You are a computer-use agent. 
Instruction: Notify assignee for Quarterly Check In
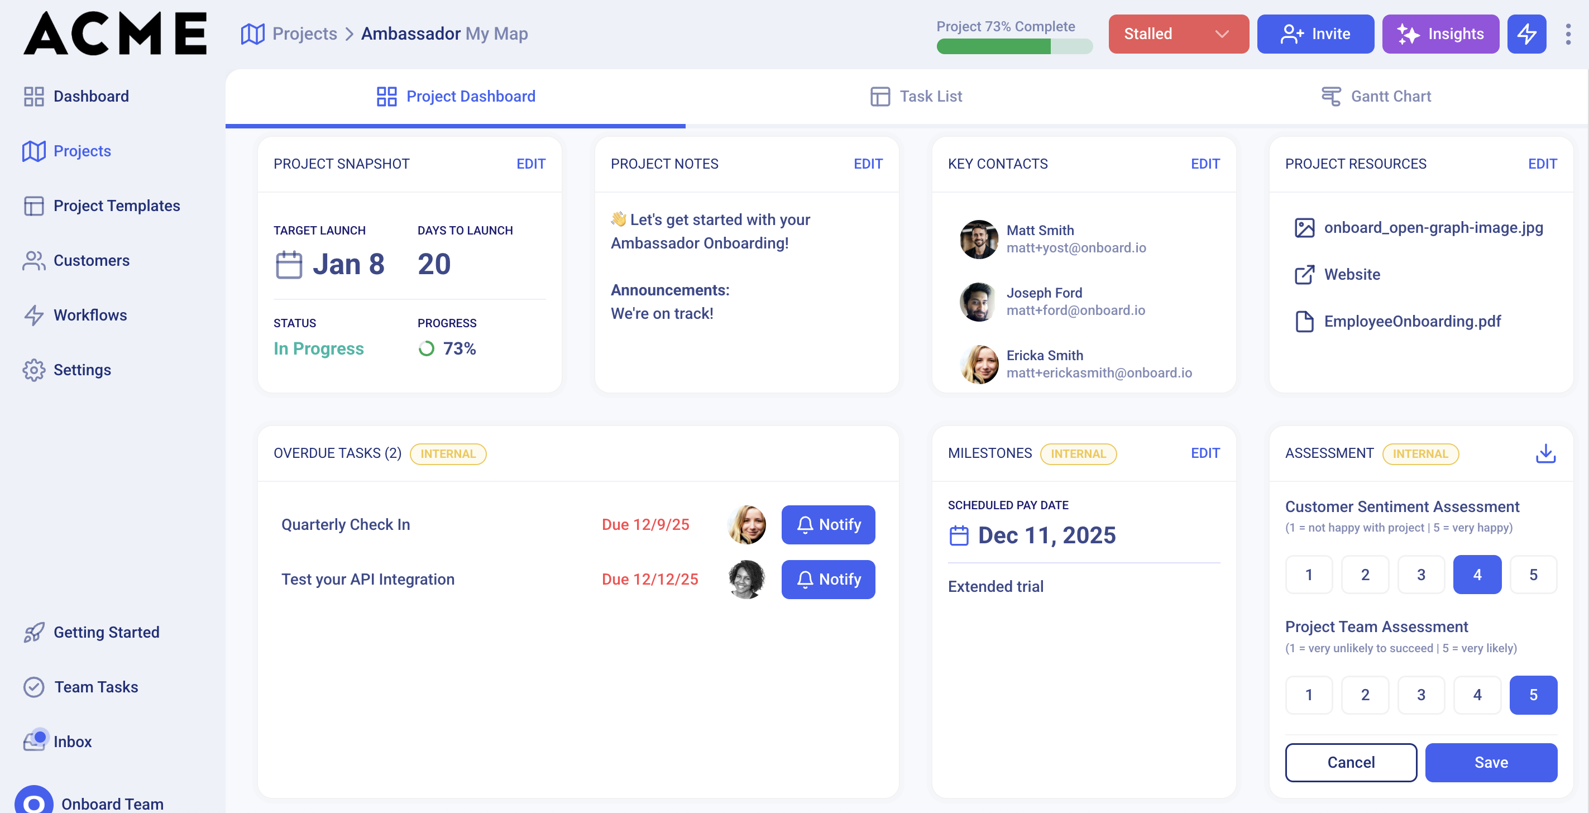(x=827, y=525)
